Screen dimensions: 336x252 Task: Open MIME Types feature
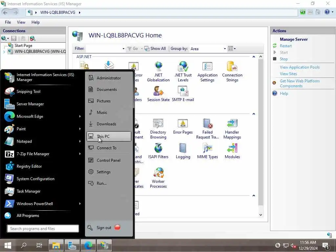coord(207,151)
